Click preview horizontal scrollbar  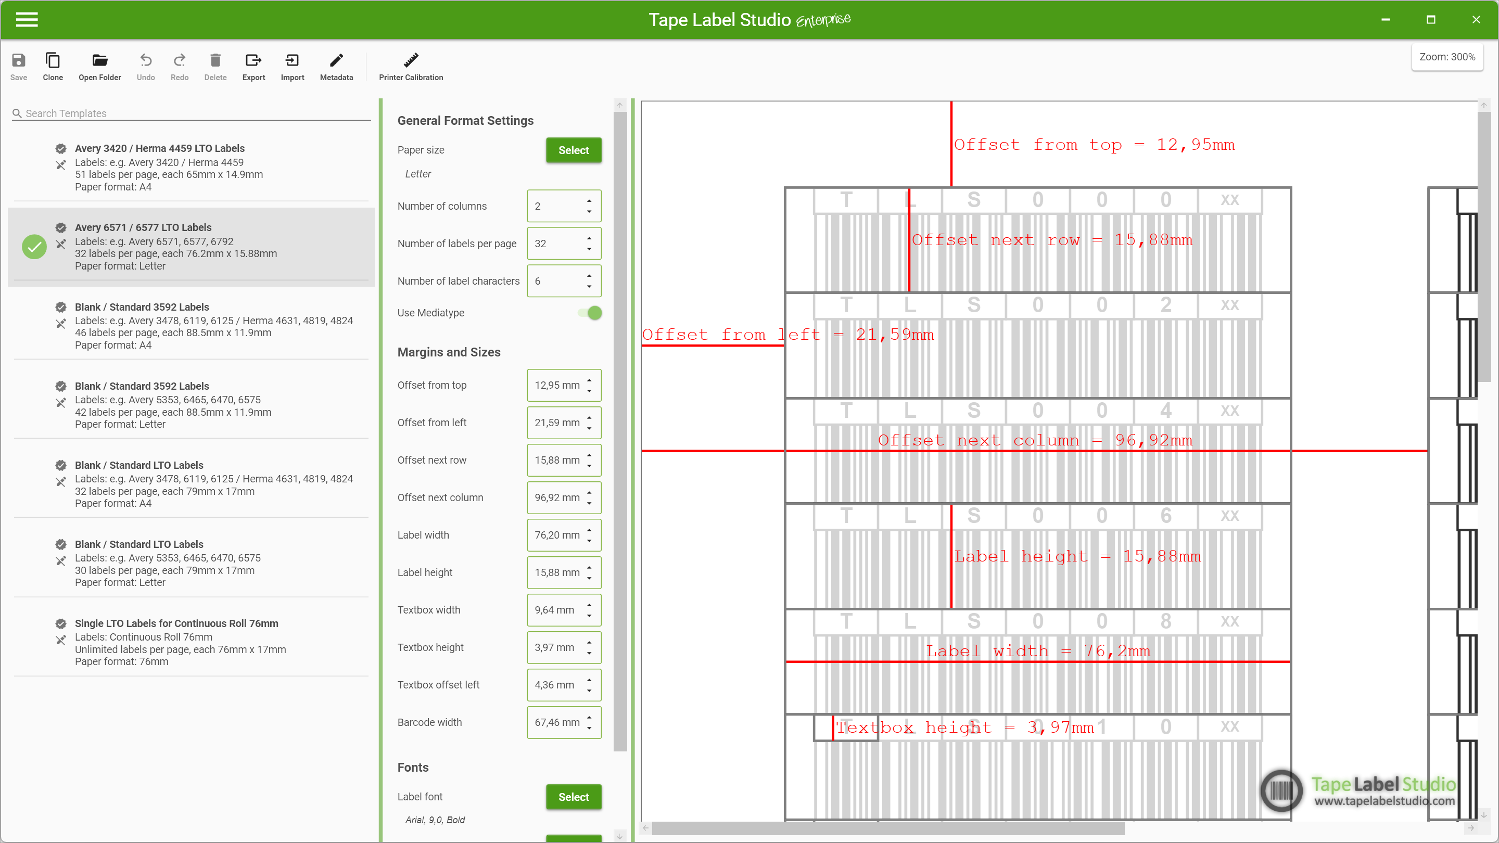887,828
